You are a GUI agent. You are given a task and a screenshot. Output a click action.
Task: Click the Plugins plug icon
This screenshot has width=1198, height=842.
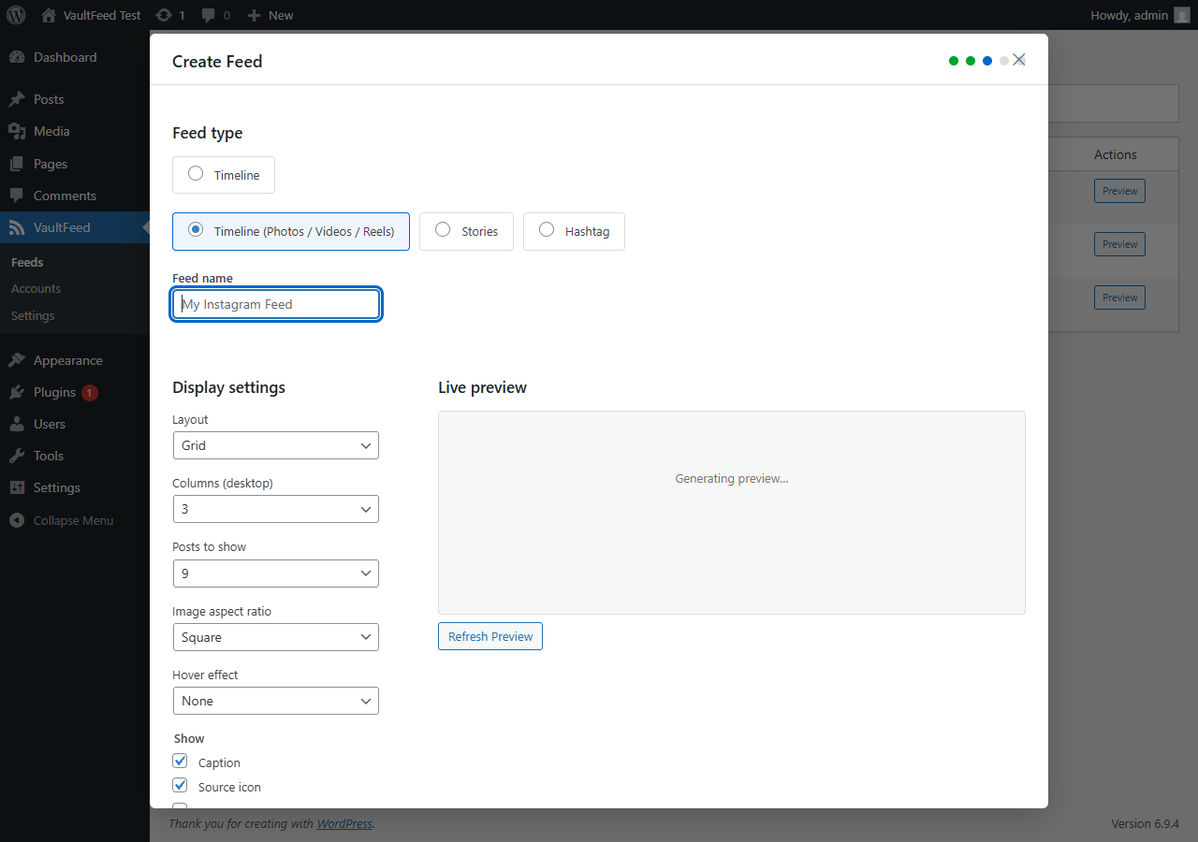click(17, 392)
